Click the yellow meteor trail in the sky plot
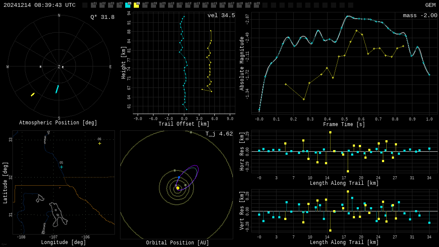The image size is (439, 247). (x=33, y=94)
